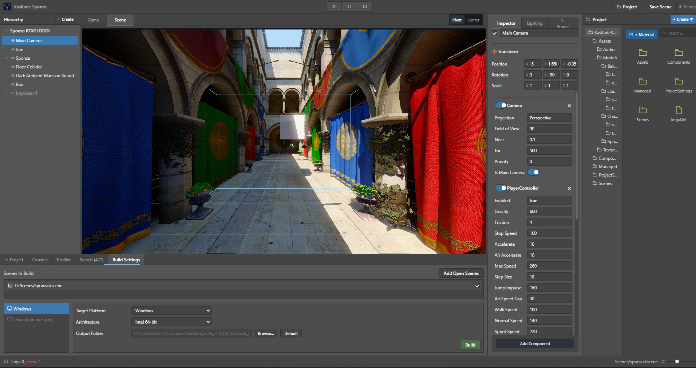Viewport: 696px width, 368px height.
Task: Switch off Is Main Camera toggle
Action: click(533, 172)
